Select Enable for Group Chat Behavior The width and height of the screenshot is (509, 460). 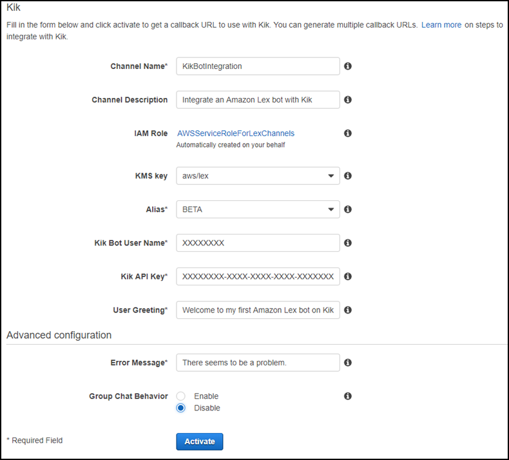[x=181, y=396]
